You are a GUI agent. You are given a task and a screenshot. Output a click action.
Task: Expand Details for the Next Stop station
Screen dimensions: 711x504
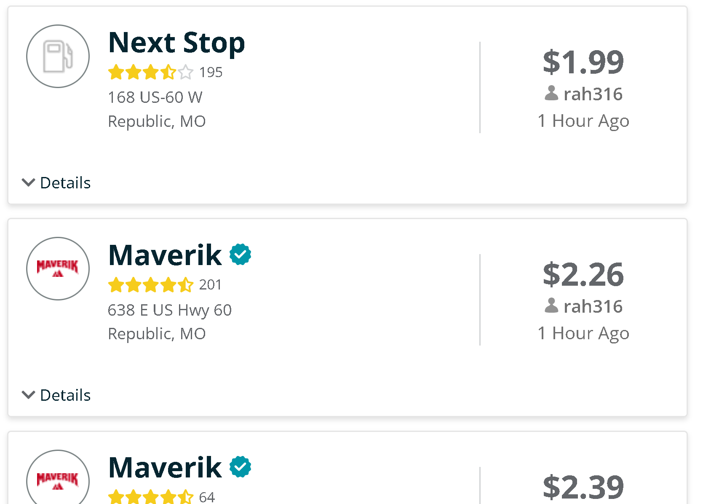[56, 183]
